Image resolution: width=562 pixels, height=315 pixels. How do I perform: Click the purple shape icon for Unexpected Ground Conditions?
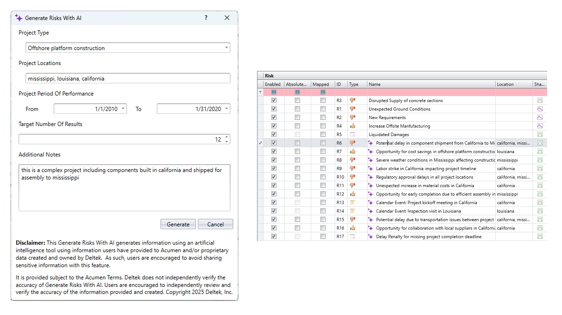click(540, 109)
